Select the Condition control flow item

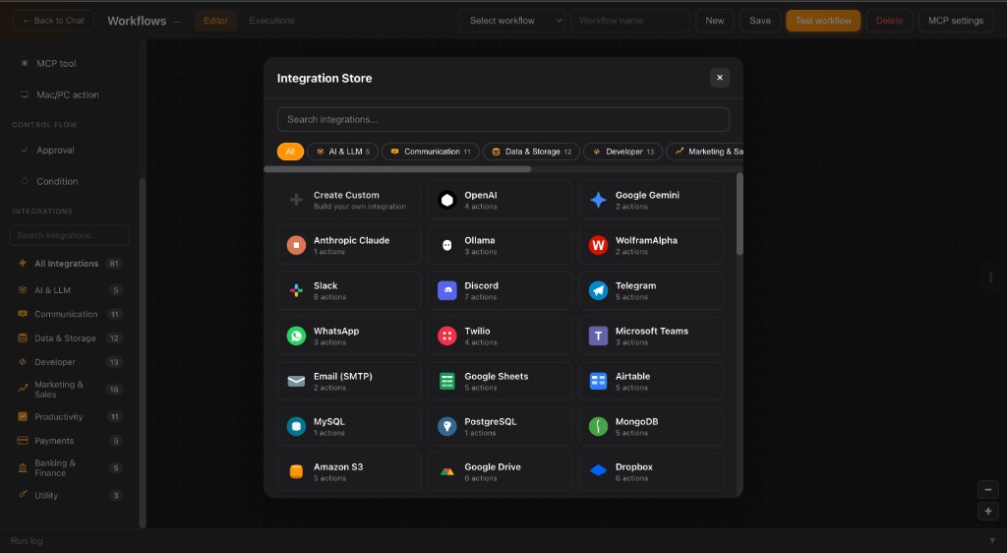70,181
